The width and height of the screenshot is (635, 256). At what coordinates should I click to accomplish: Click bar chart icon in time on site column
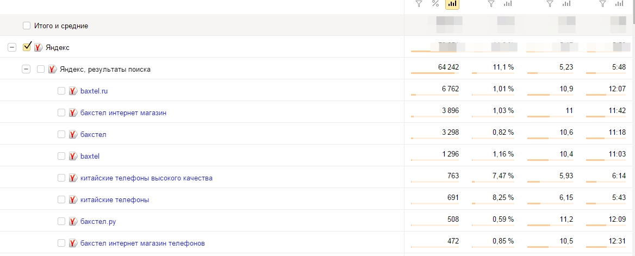tap(619, 4)
